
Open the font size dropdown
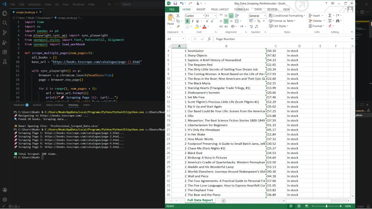(x=215, y=16)
